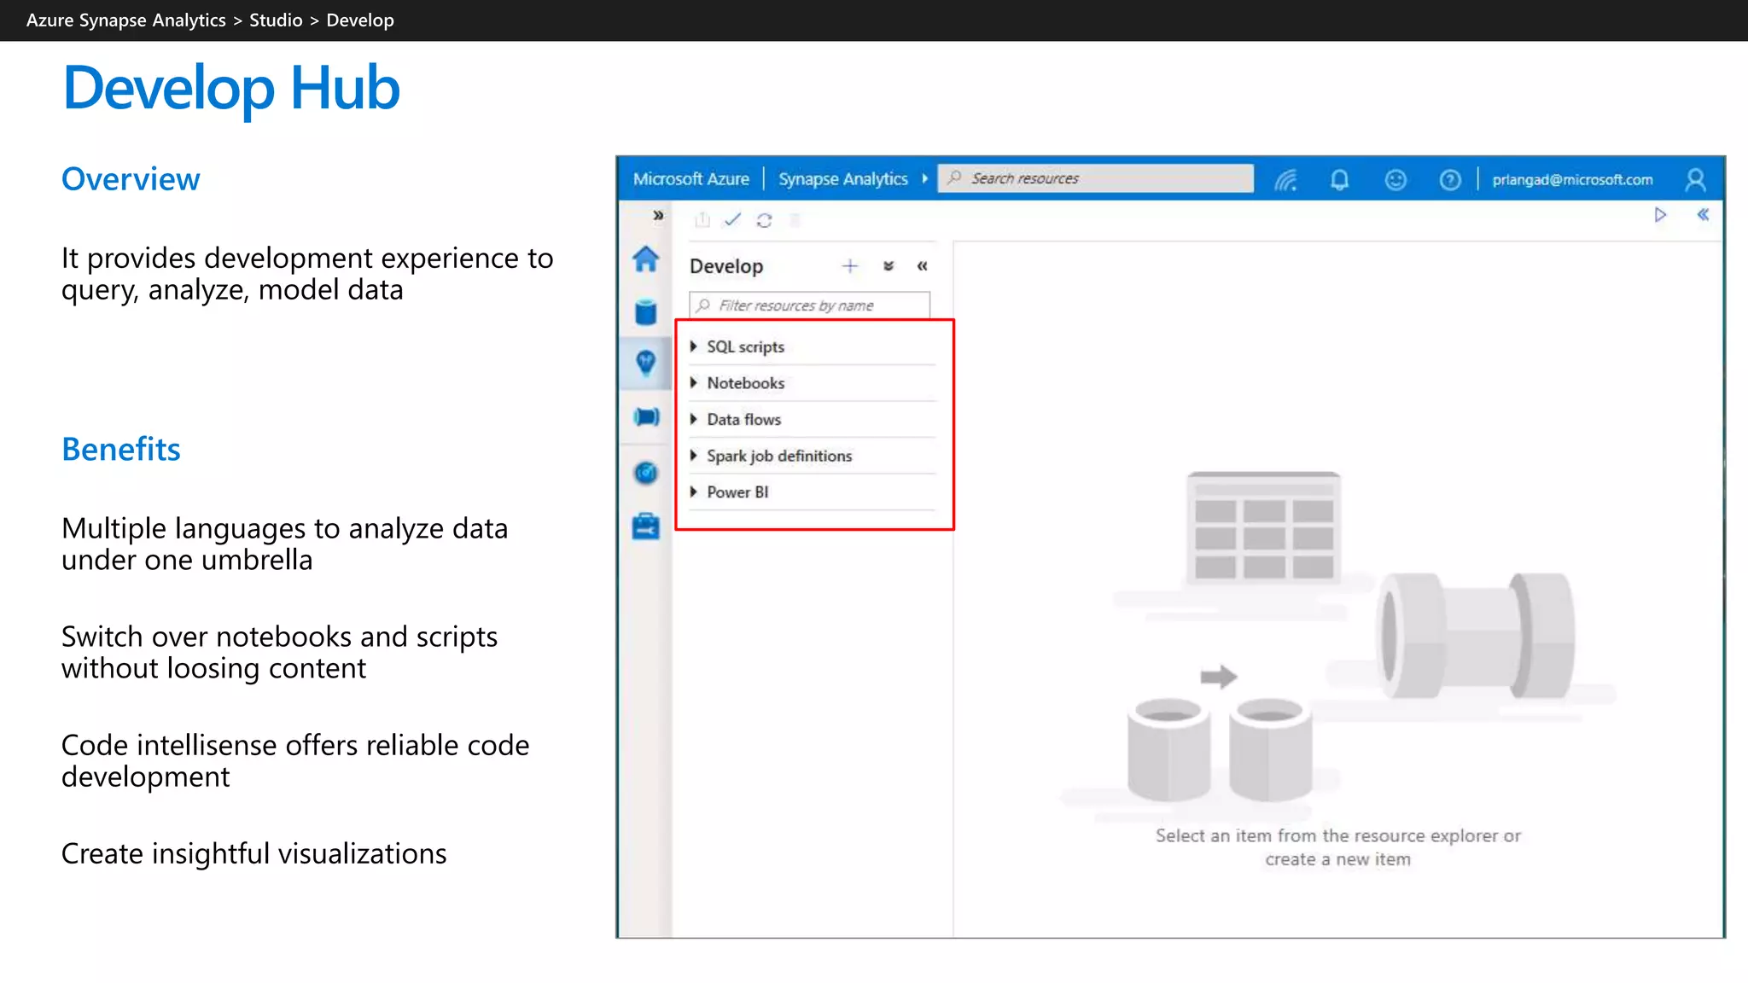Open the Orchestrate hub pipeline icon
Screen dimensions: 1748x983
pyautogui.click(x=646, y=417)
